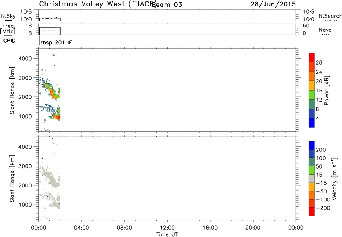Select the '08:00' time tick label
This screenshot has width=342, height=237.
[x=124, y=228]
